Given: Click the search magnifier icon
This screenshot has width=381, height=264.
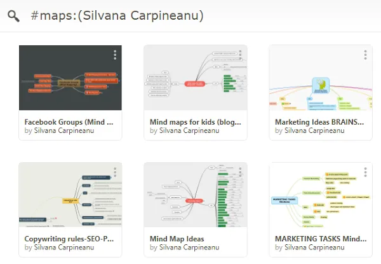Looking at the screenshot, I should 13,17.
